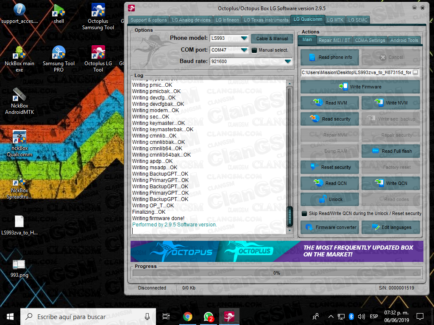Expand the Baud rate dropdown

288,61
